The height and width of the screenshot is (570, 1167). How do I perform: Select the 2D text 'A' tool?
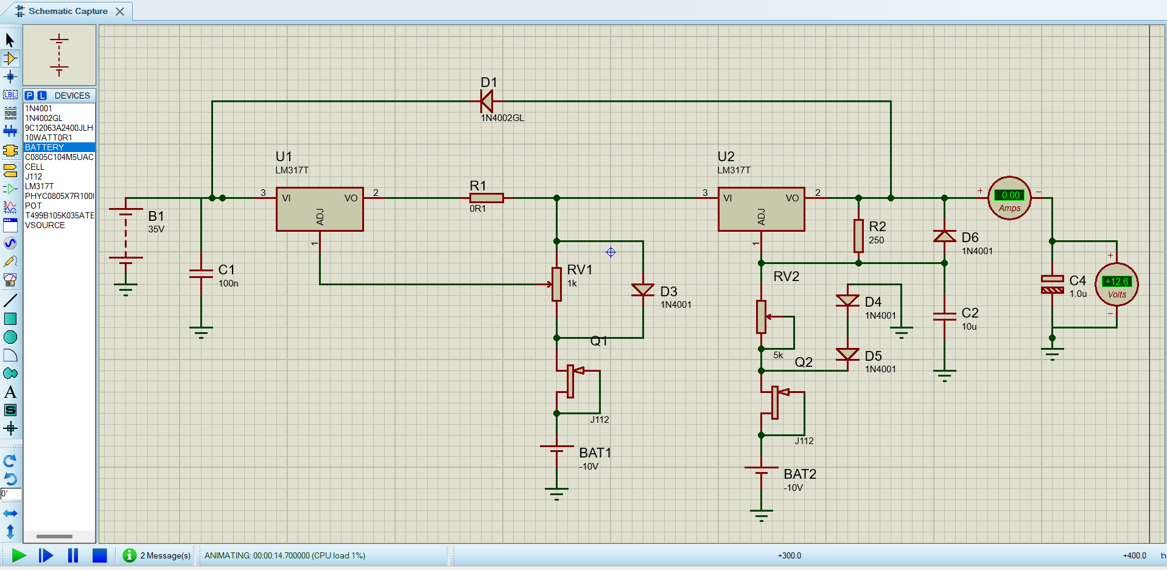tap(10, 392)
